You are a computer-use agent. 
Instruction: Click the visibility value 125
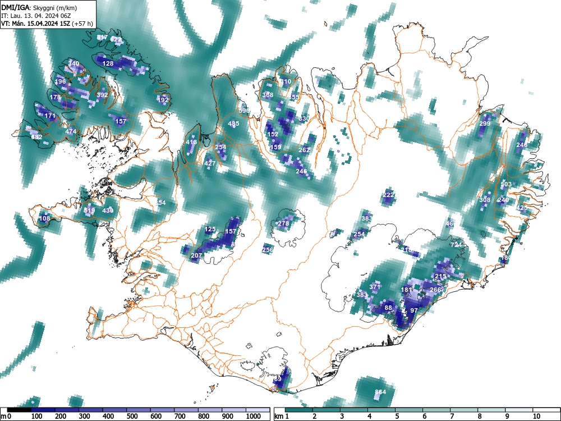point(210,229)
